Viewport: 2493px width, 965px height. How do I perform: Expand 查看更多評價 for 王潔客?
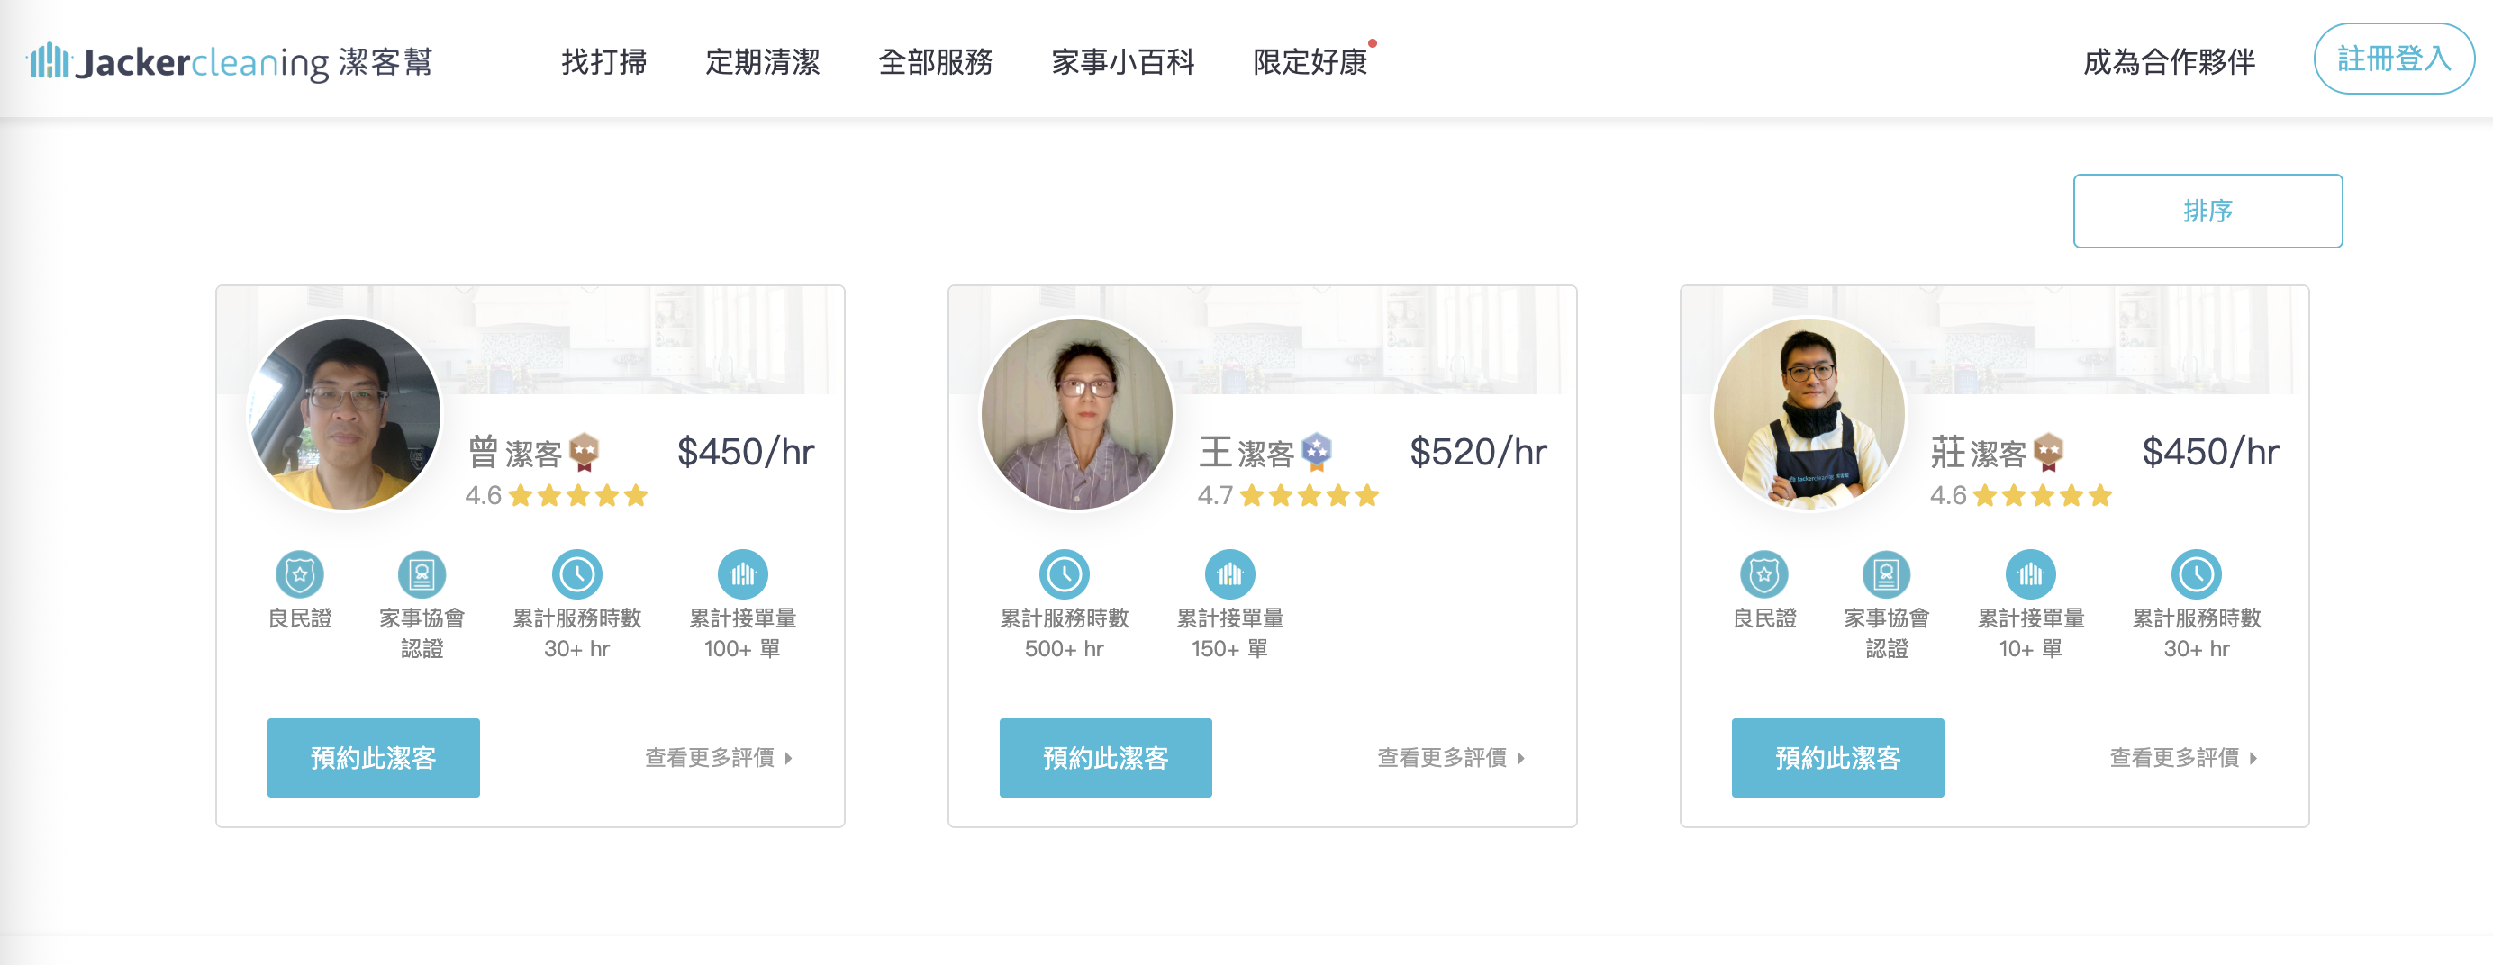tap(1450, 758)
